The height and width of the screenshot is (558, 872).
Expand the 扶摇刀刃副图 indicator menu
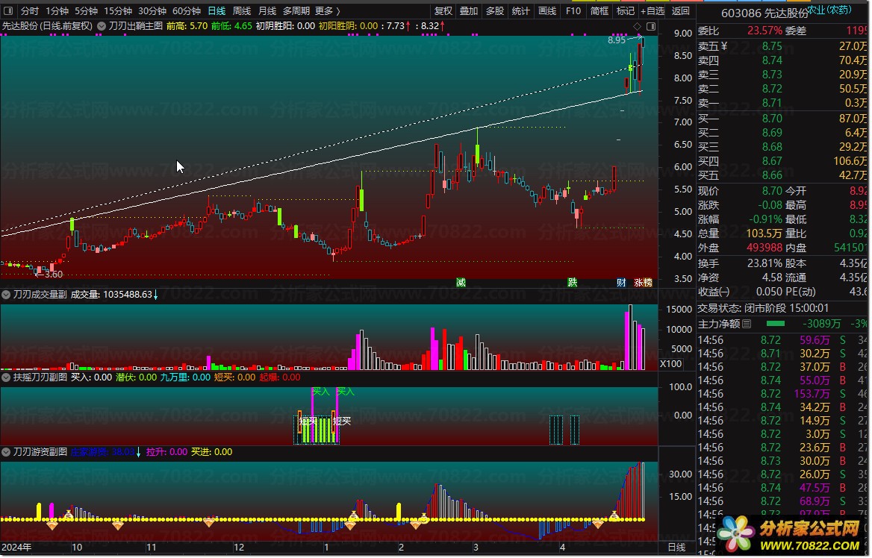click(6, 377)
